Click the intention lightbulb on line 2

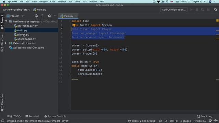[x=74, y=25]
